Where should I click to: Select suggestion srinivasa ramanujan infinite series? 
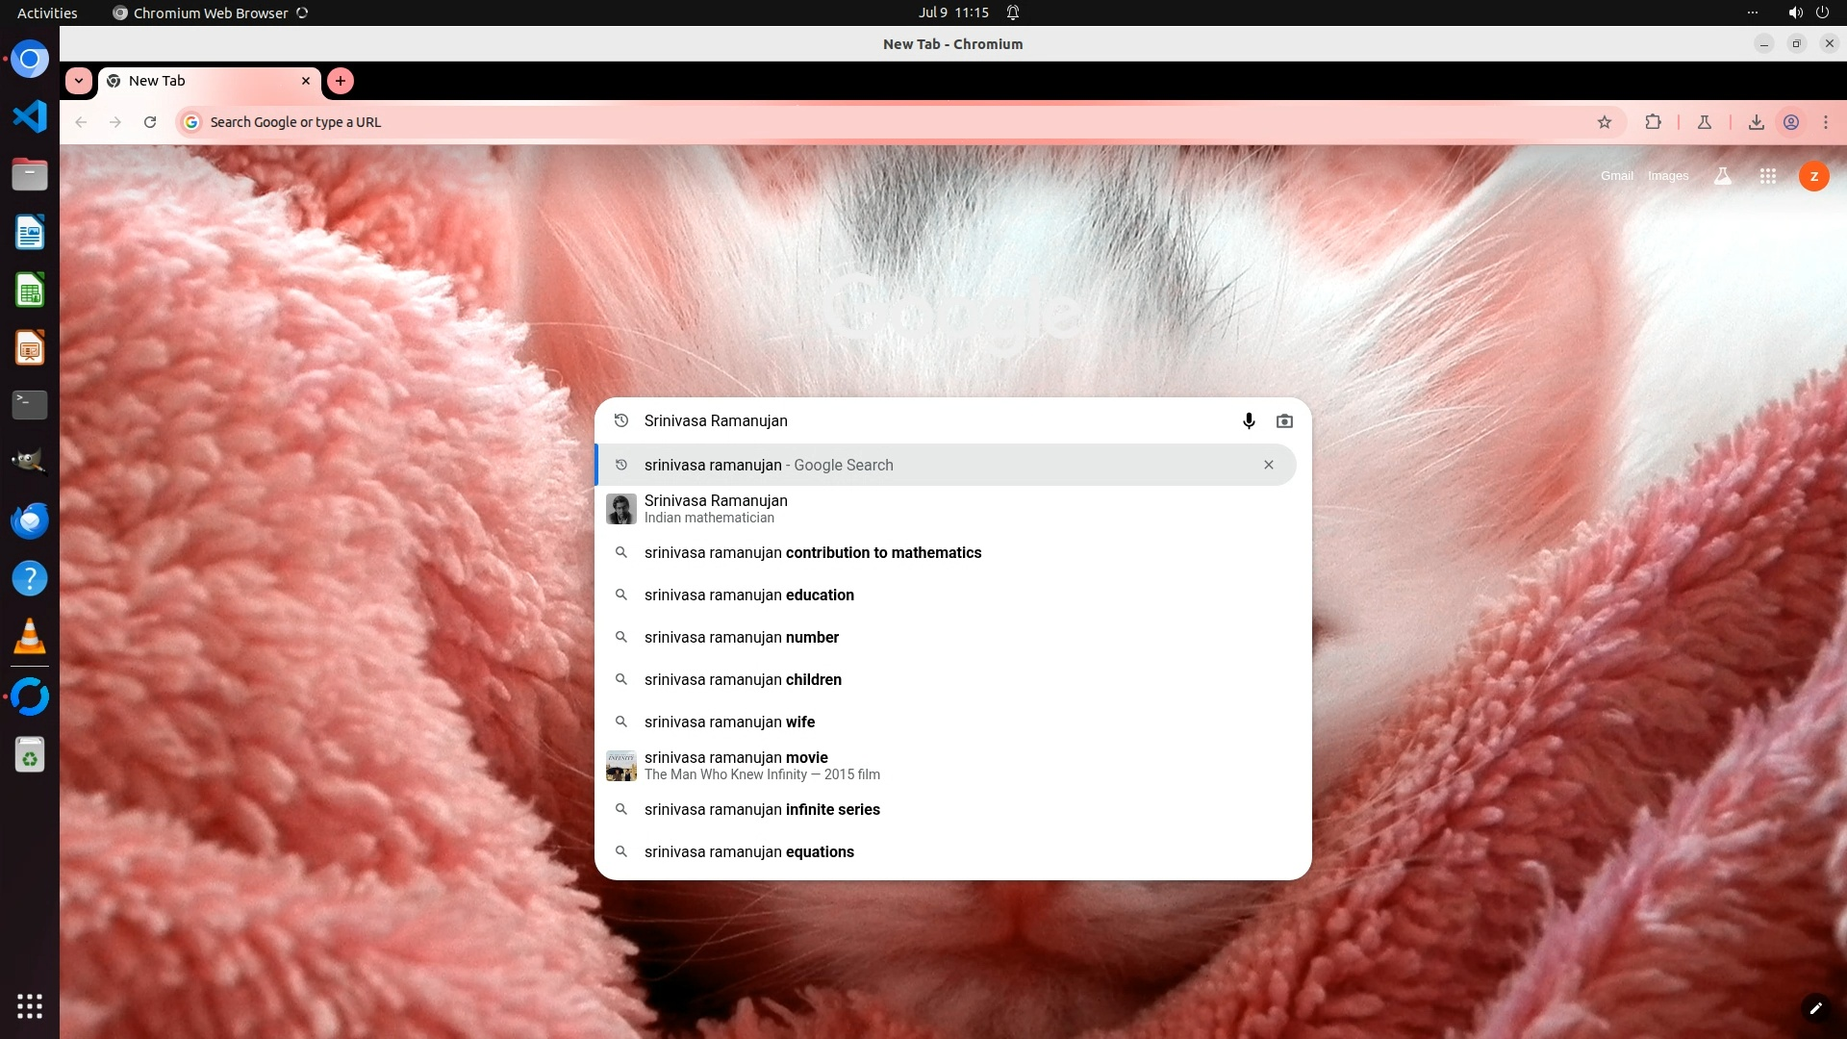pos(762,810)
